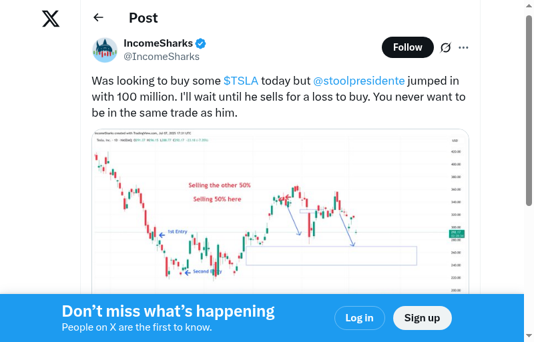Open the @stoolpresidente mention link

tap(359, 81)
